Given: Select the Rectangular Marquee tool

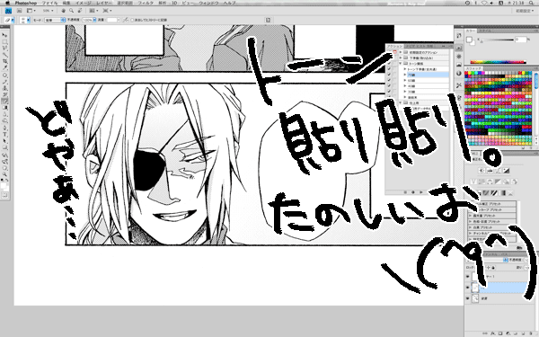Looking at the screenshot, I should 4,42.
